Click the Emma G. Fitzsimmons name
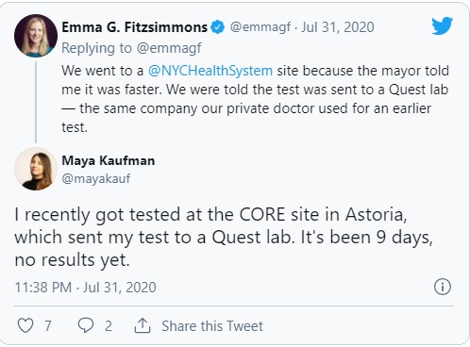Image resolution: width=470 pixels, height=347 pixels. [x=135, y=27]
